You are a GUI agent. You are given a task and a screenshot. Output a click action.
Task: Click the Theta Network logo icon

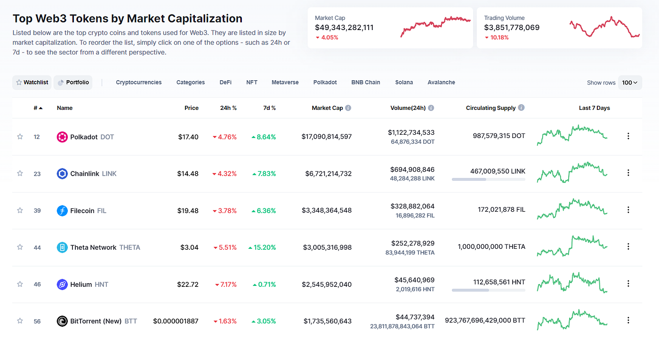[62, 247]
